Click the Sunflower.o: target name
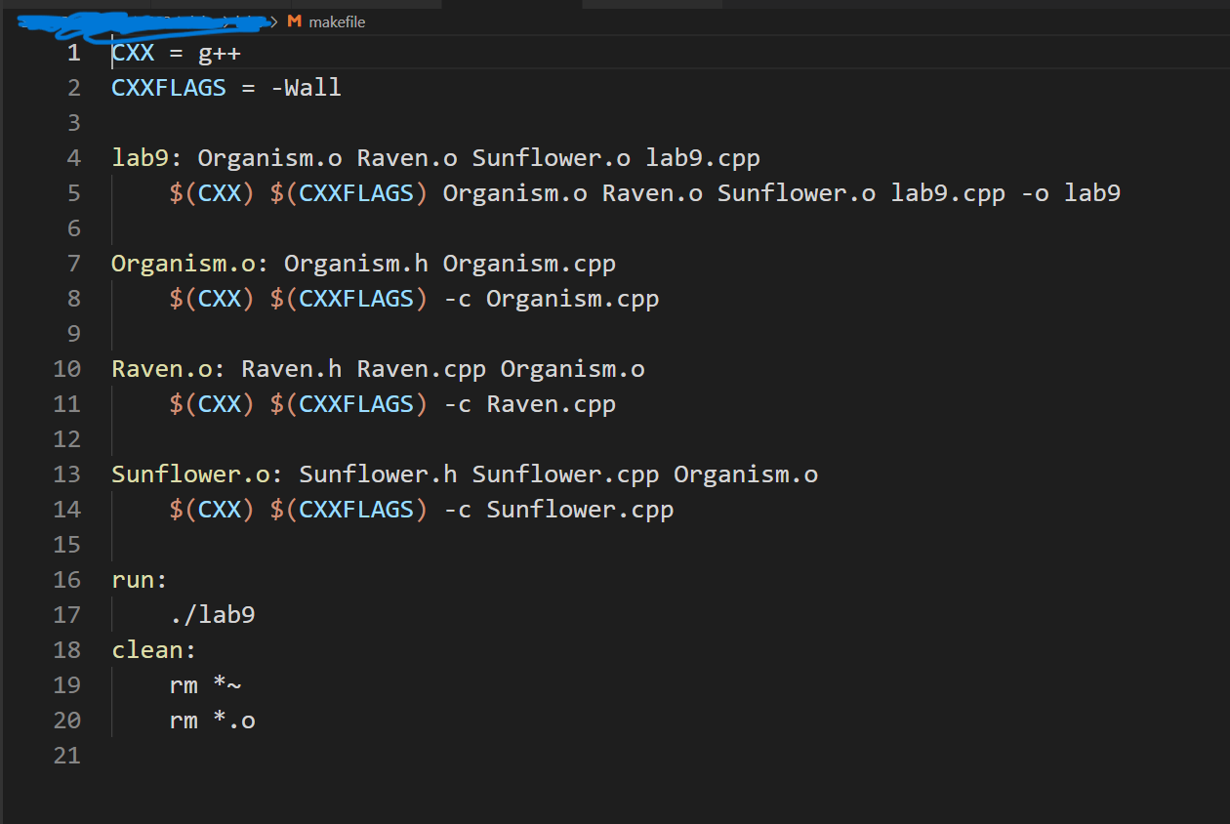This screenshot has height=824, width=1230. (x=193, y=474)
